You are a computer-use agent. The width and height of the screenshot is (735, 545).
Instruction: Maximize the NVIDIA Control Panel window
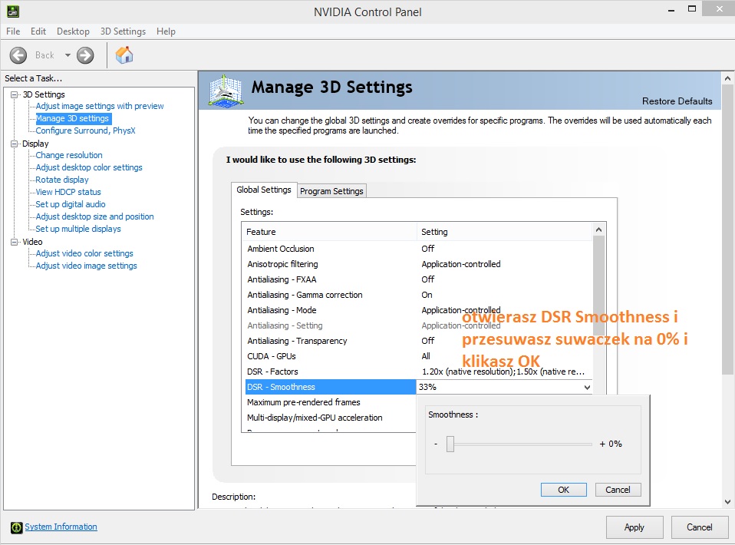tap(692, 9)
